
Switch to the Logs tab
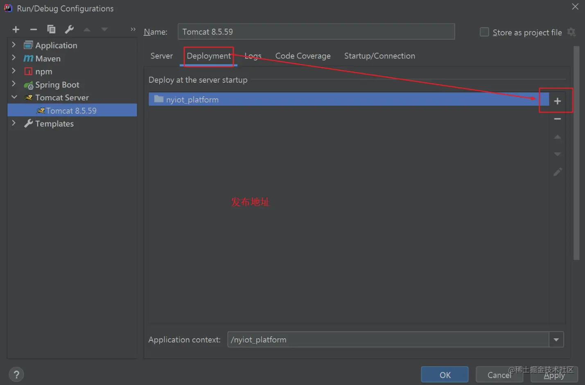[253, 56]
